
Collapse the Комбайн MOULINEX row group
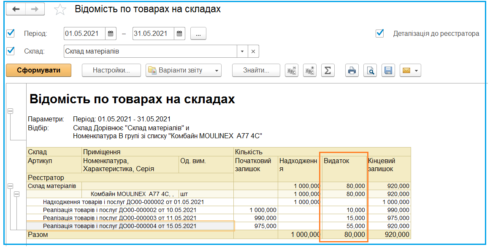16,194
